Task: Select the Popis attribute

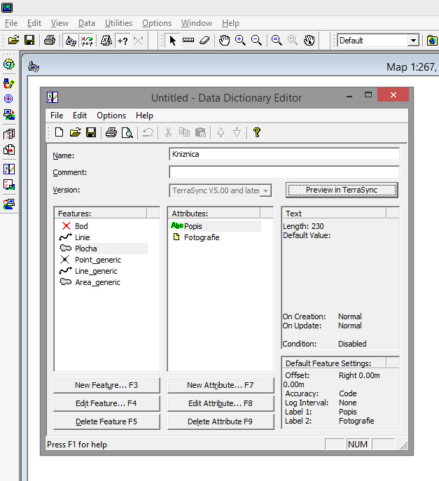Action: [193, 226]
